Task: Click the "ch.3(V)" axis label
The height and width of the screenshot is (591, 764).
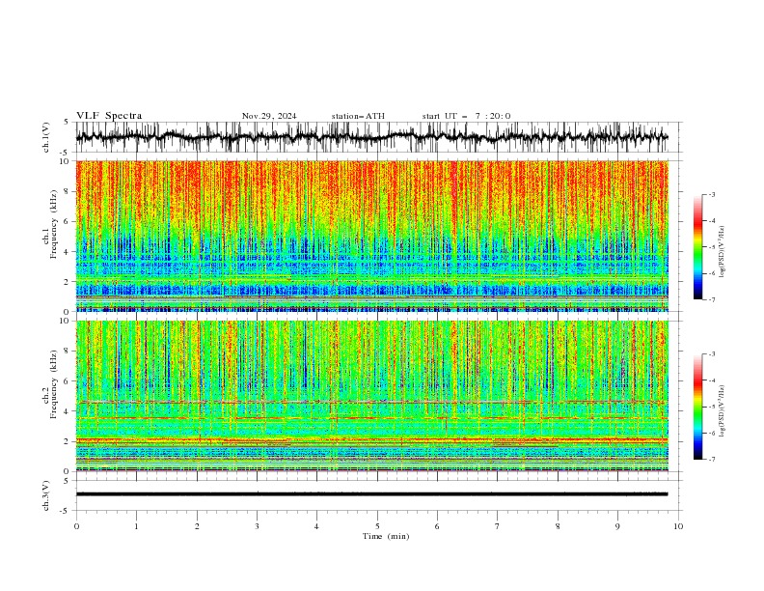Action: pyautogui.click(x=46, y=495)
